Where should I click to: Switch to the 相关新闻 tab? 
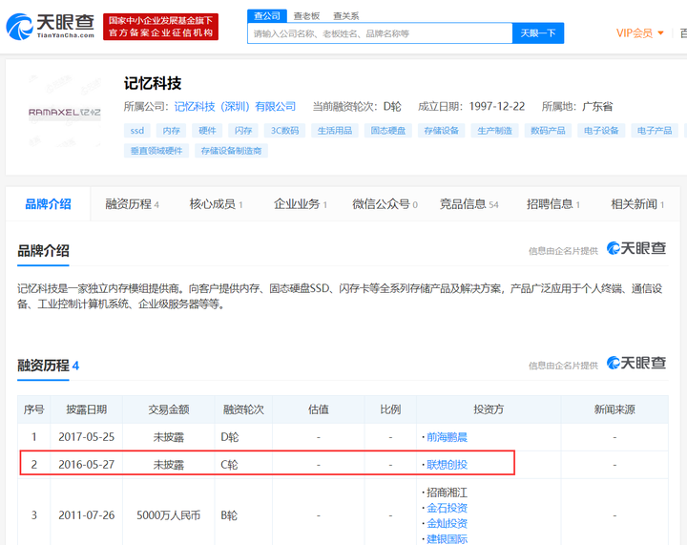638,204
